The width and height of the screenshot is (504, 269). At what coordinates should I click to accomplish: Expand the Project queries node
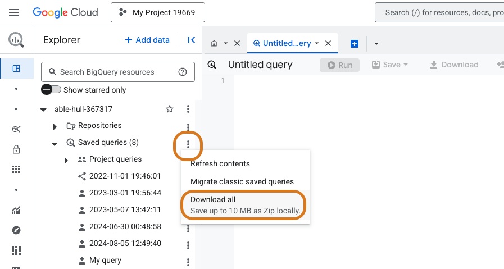pyautogui.click(x=66, y=161)
